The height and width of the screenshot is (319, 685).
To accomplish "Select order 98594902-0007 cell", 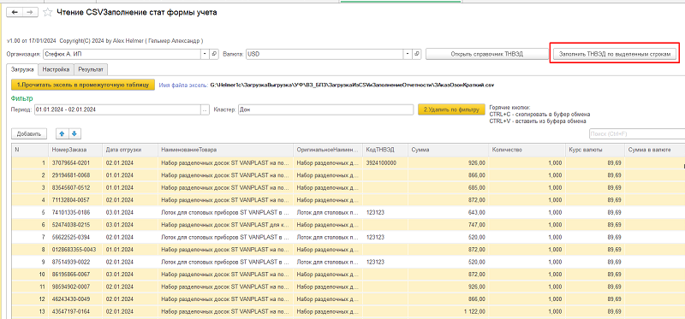I will coord(75,287).
